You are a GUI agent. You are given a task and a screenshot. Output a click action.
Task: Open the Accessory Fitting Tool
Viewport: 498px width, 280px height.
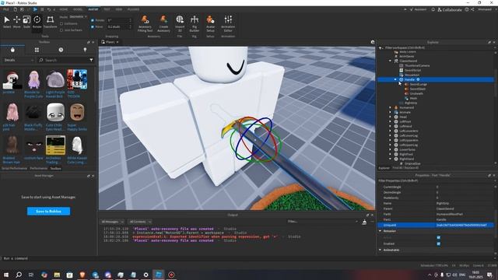(x=145, y=23)
